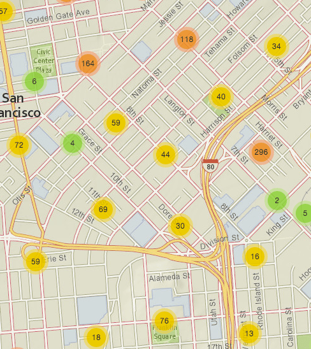Image resolution: width=311 pixels, height=349 pixels.
Task: Open the orange cluster marker showing 296
Action: [x=261, y=152]
